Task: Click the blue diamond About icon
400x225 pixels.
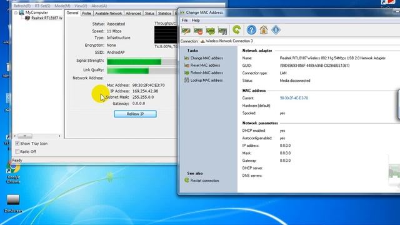Action: [276, 30]
